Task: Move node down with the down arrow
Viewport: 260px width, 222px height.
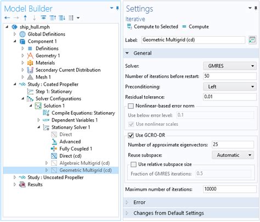Action: tap(34, 18)
